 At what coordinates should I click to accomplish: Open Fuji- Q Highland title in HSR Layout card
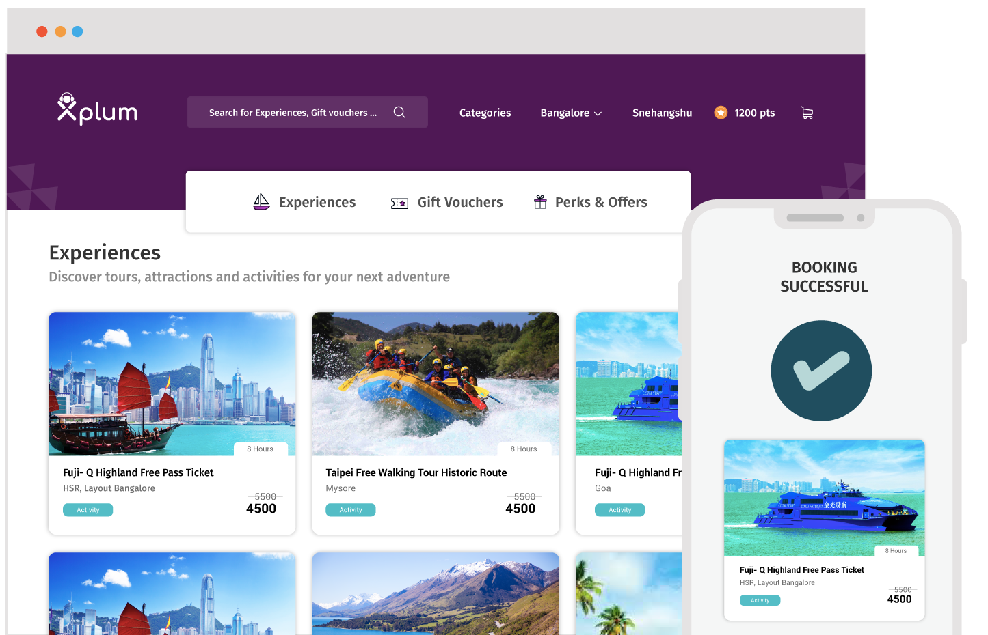138,472
